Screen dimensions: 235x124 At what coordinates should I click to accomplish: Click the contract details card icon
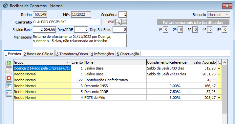click(124, 22)
